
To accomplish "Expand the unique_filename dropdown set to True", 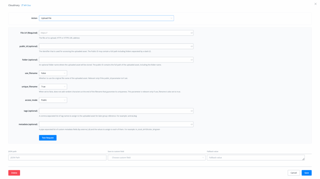I will point(53,86).
